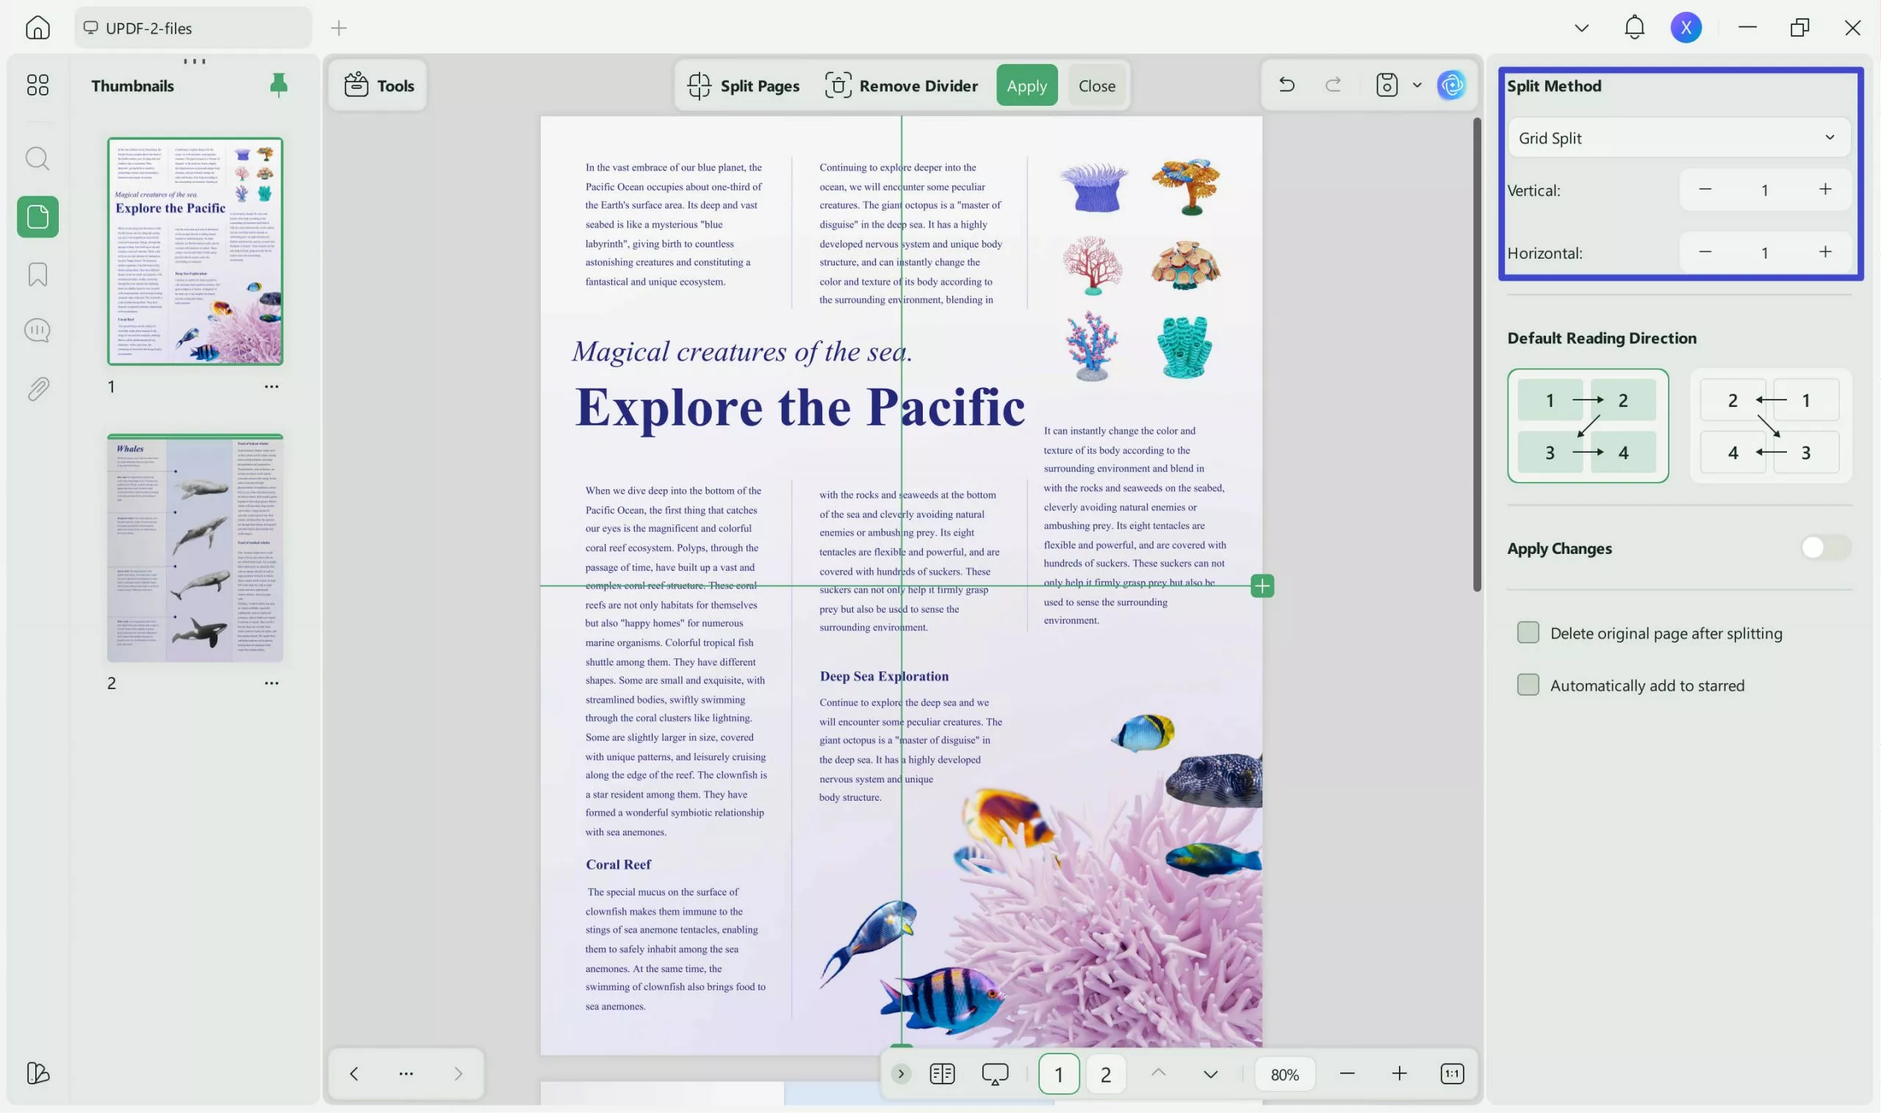Click the Remove Divider tool
The image size is (1881, 1113).
coord(902,85)
